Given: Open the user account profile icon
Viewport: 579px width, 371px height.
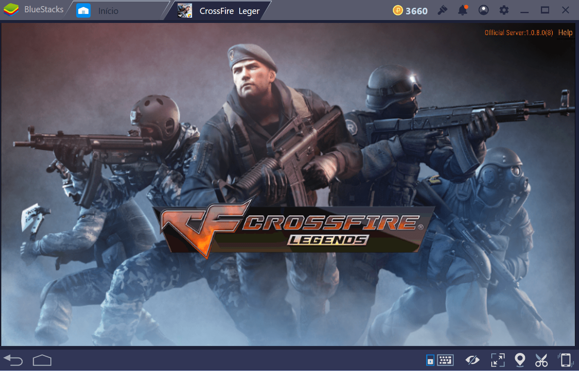Looking at the screenshot, I should coord(484,10).
